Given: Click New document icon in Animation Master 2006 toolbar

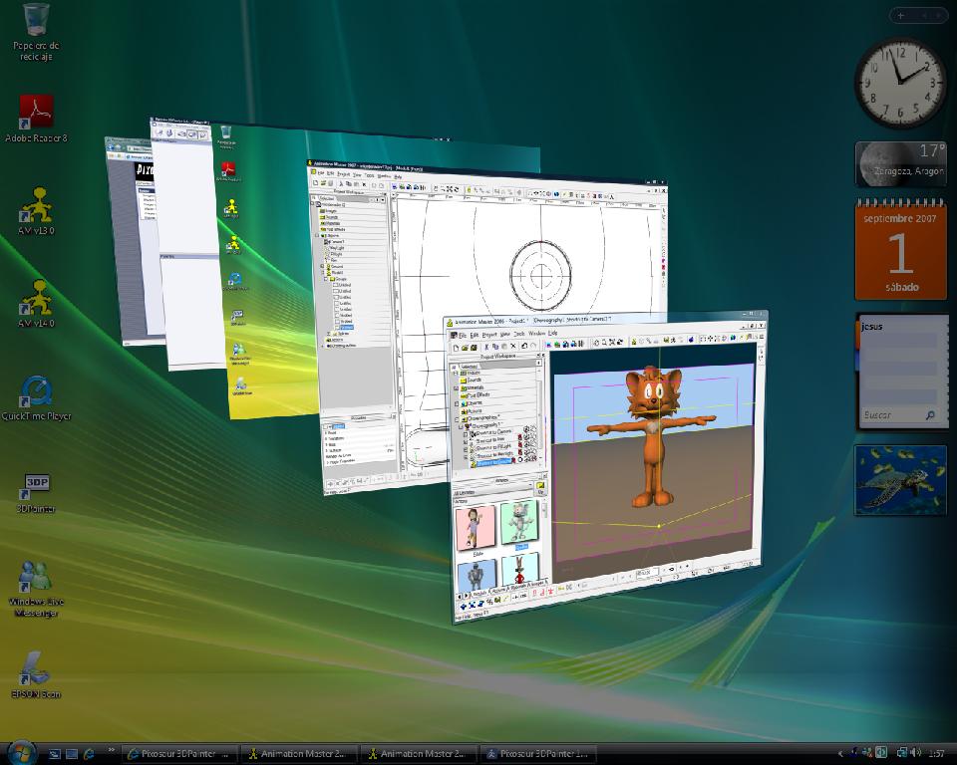Looking at the screenshot, I should pyautogui.click(x=456, y=348).
